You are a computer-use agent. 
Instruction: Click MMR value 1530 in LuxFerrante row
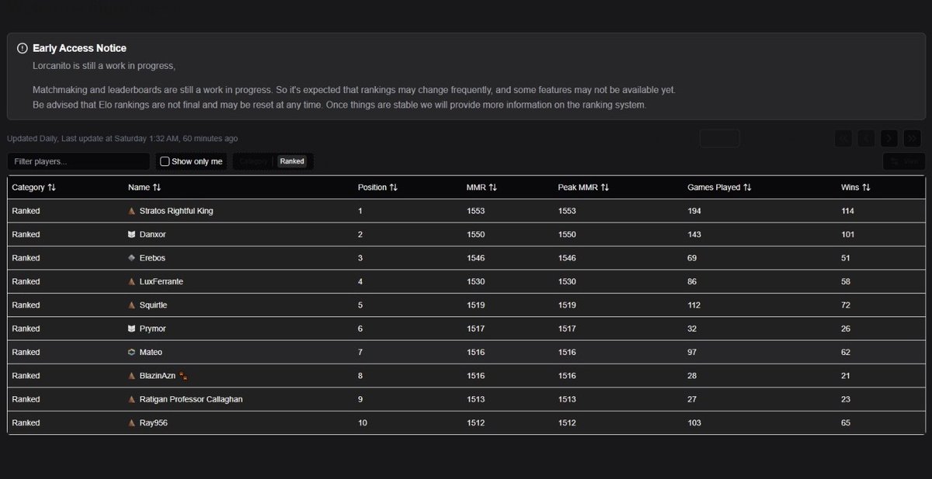tap(475, 282)
